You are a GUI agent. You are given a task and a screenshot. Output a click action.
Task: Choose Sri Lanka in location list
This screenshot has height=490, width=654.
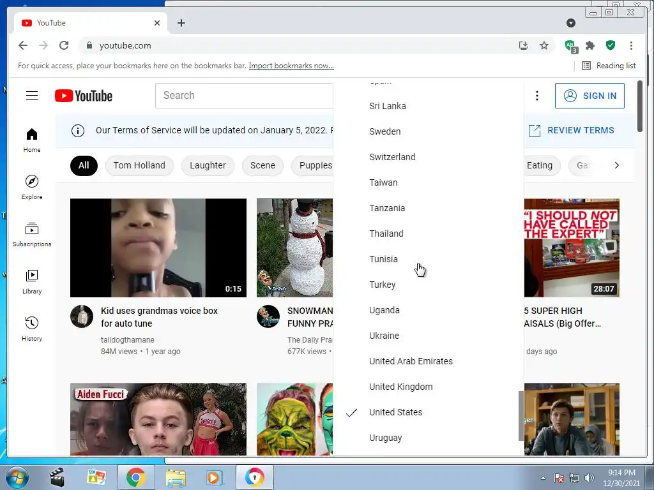coord(429,106)
